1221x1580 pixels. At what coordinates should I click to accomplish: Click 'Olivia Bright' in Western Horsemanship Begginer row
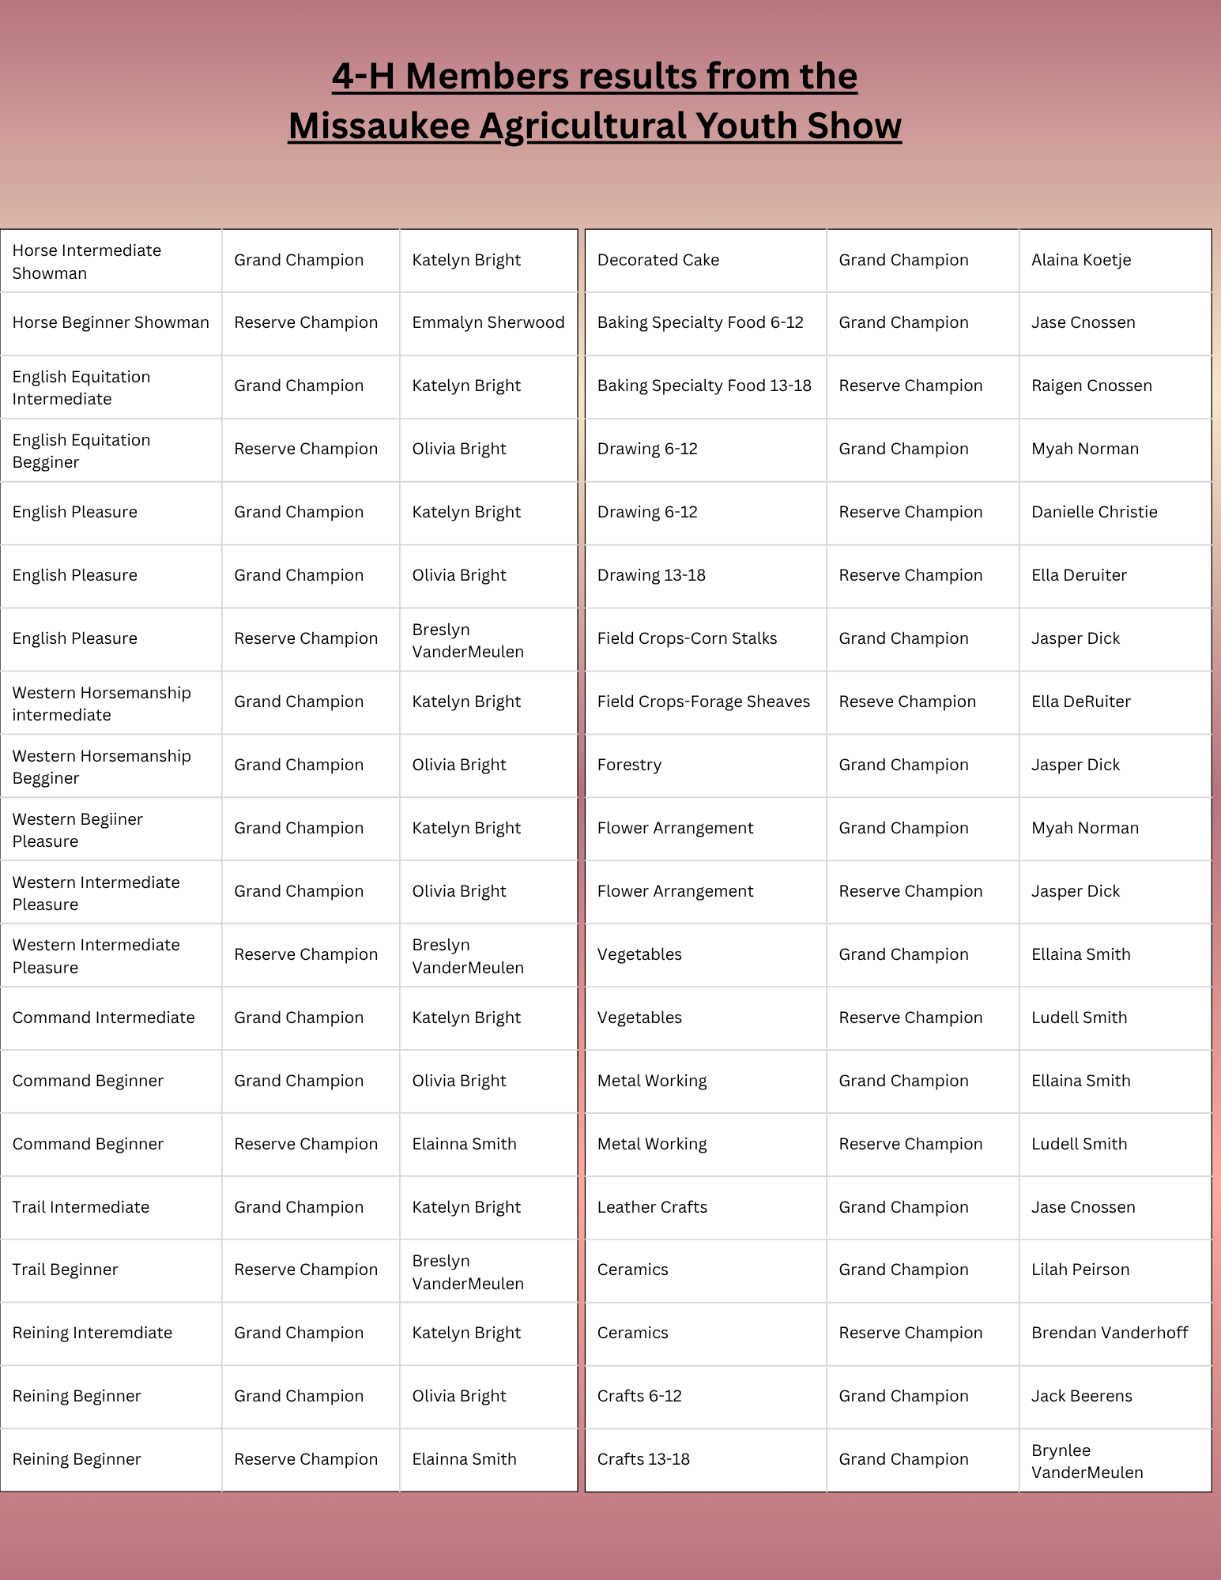459,766
